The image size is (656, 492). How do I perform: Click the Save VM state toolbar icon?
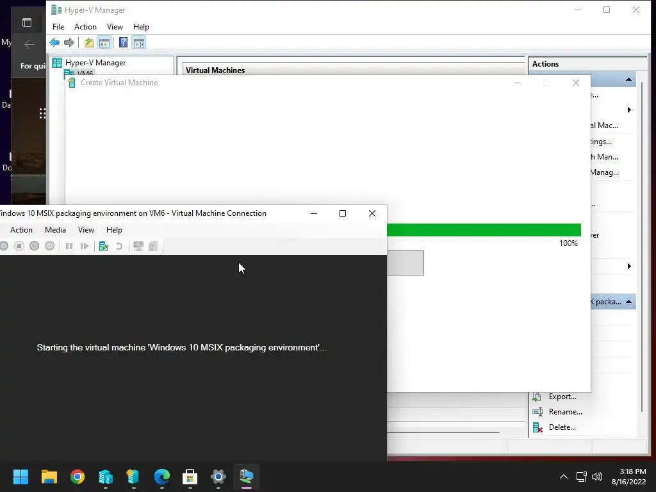click(x=49, y=246)
